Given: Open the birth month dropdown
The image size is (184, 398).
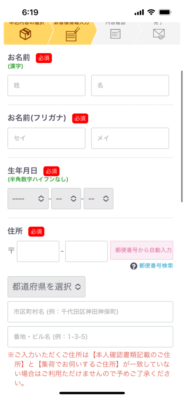Looking at the screenshot, I should 66,199.
